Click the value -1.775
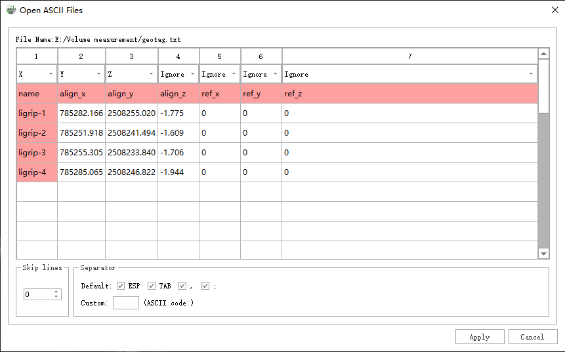 (x=178, y=113)
